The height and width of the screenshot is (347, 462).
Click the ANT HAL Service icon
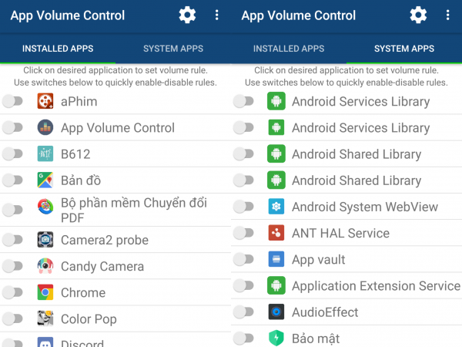pos(276,233)
